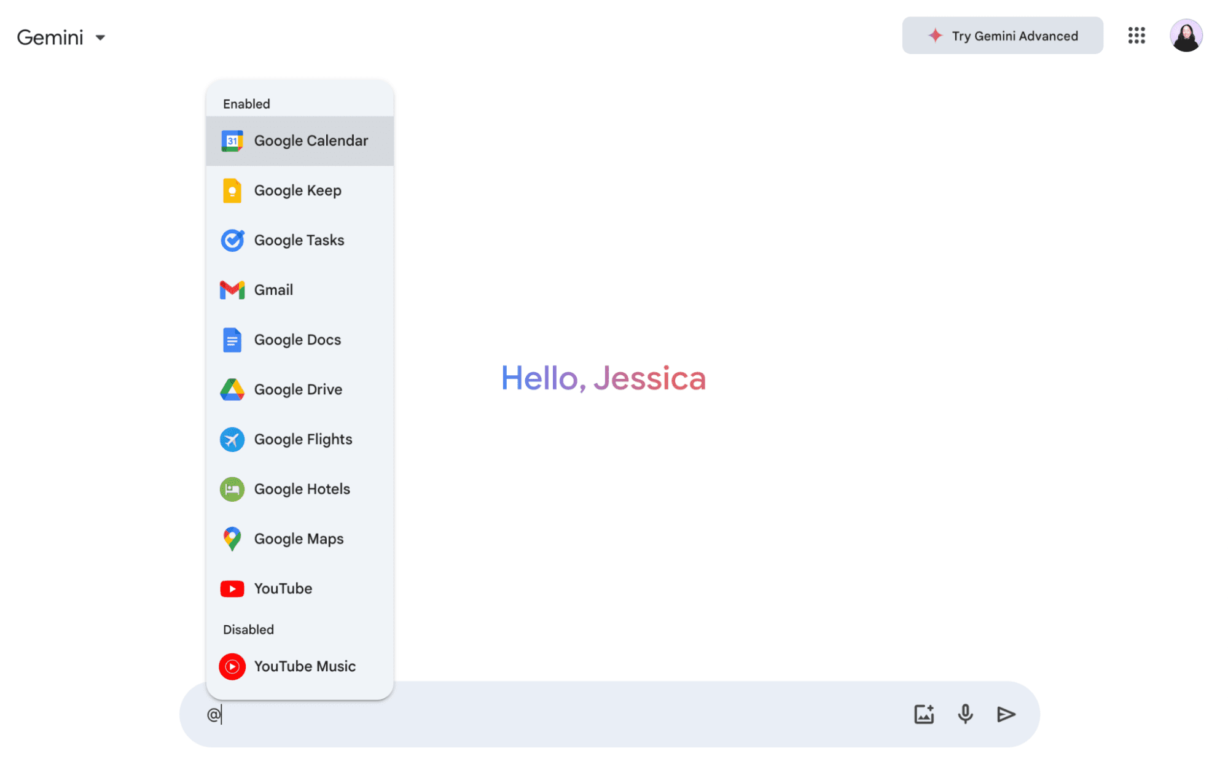Click the 'Hello, Jessica' greeting
1228x775 pixels.
603,378
